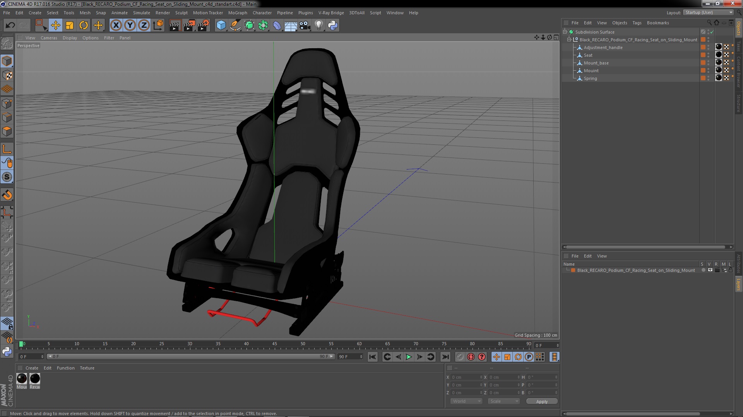This screenshot has height=417, width=743.
Task: Click Mount_base layer color swatch
Action: 703,63
